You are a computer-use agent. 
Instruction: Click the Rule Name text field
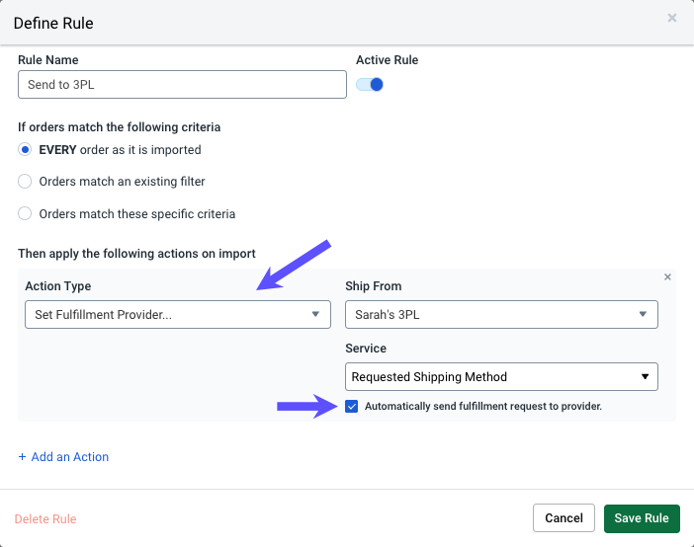pyautogui.click(x=182, y=85)
